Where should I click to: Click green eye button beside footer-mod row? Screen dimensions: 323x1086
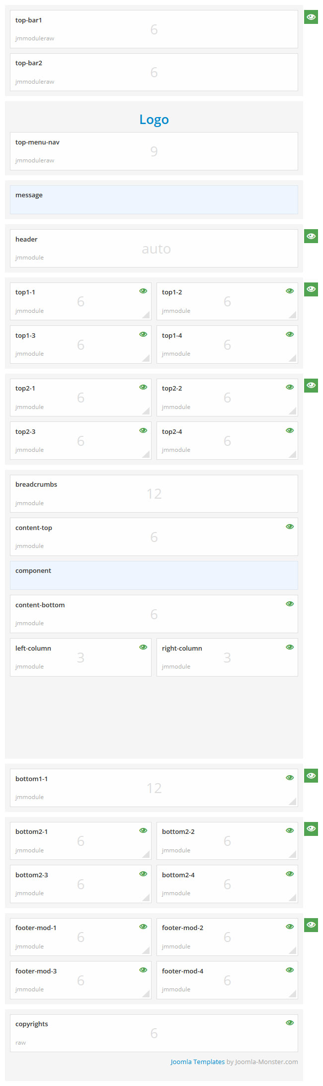(x=311, y=925)
